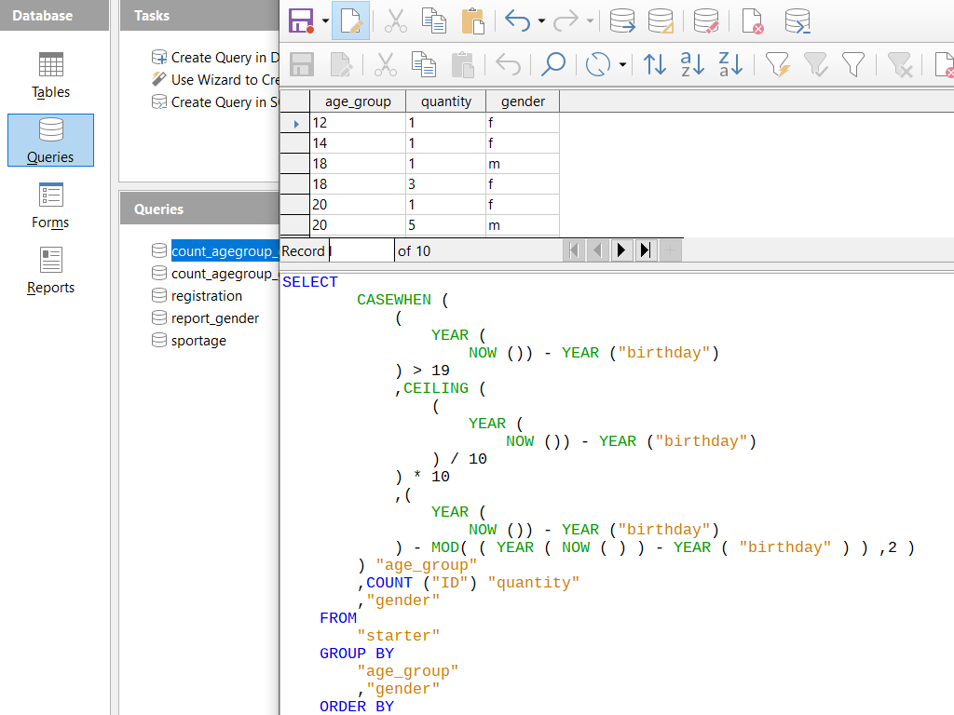
Task: Open the Refresh dropdown arrow
Action: [620, 64]
